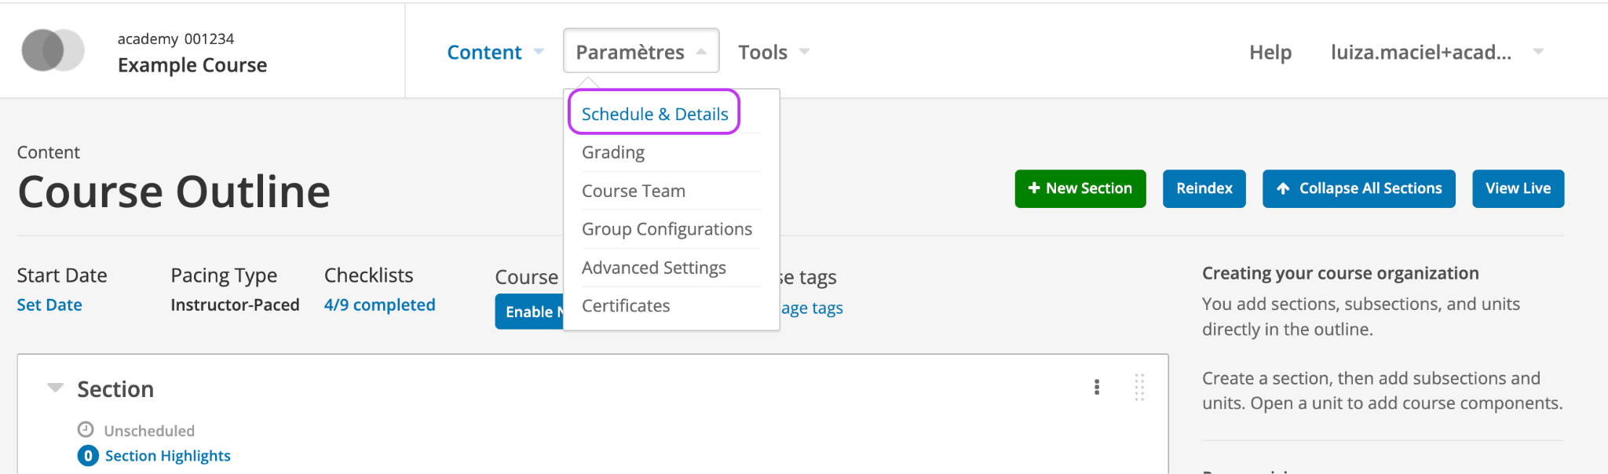The height and width of the screenshot is (474, 1608).
Task: Open Grading from the settings menu
Action: pos(613,152)
